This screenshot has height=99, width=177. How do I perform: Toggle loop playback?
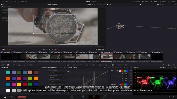tap(59, 49)
